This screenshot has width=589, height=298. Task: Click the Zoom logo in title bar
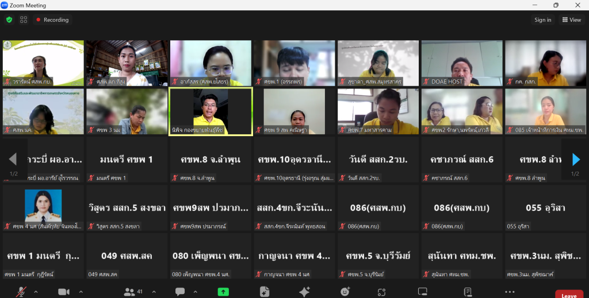(x=4, y=5)
